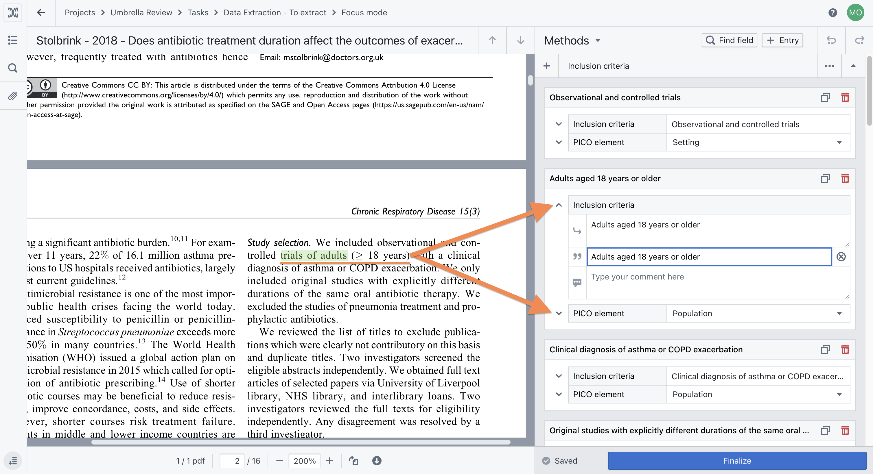Click the app logo icon

13,12
